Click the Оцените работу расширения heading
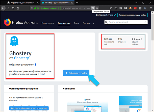 pyautogui.click(x=24, y=89)
